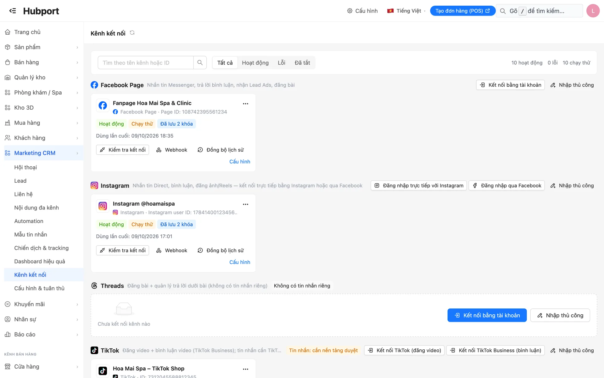Screen dimensions: 604x378
Task: Open the three-dot menu for Instagram @hoamaispa
Action: 246,204
